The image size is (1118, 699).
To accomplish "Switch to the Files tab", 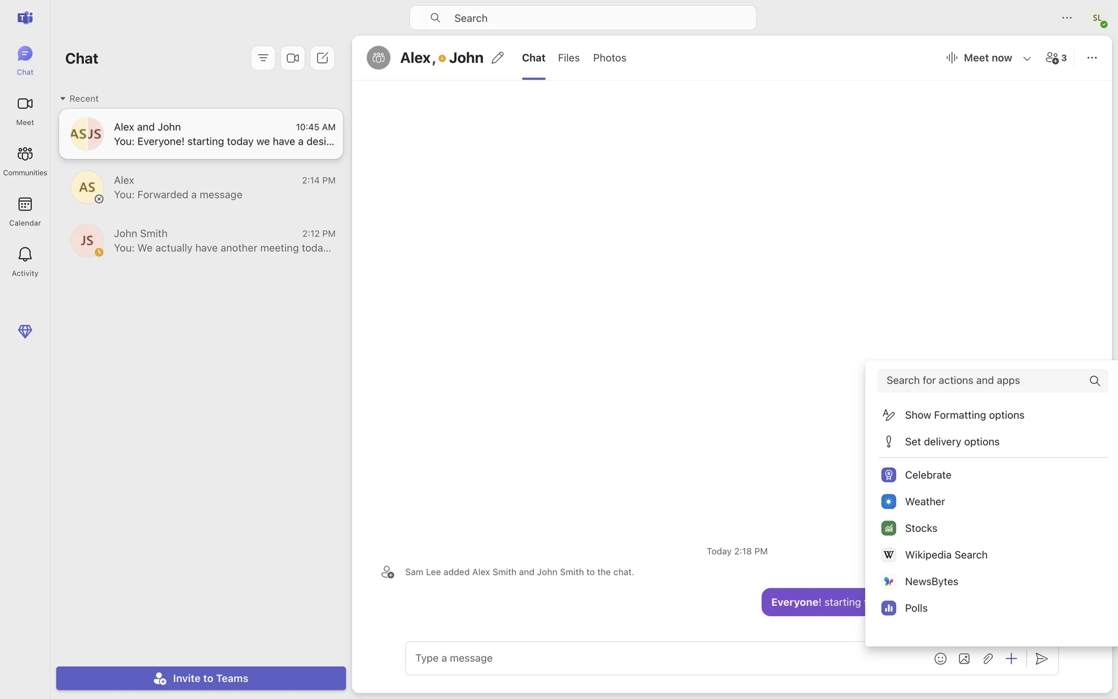I will [568, 58].
